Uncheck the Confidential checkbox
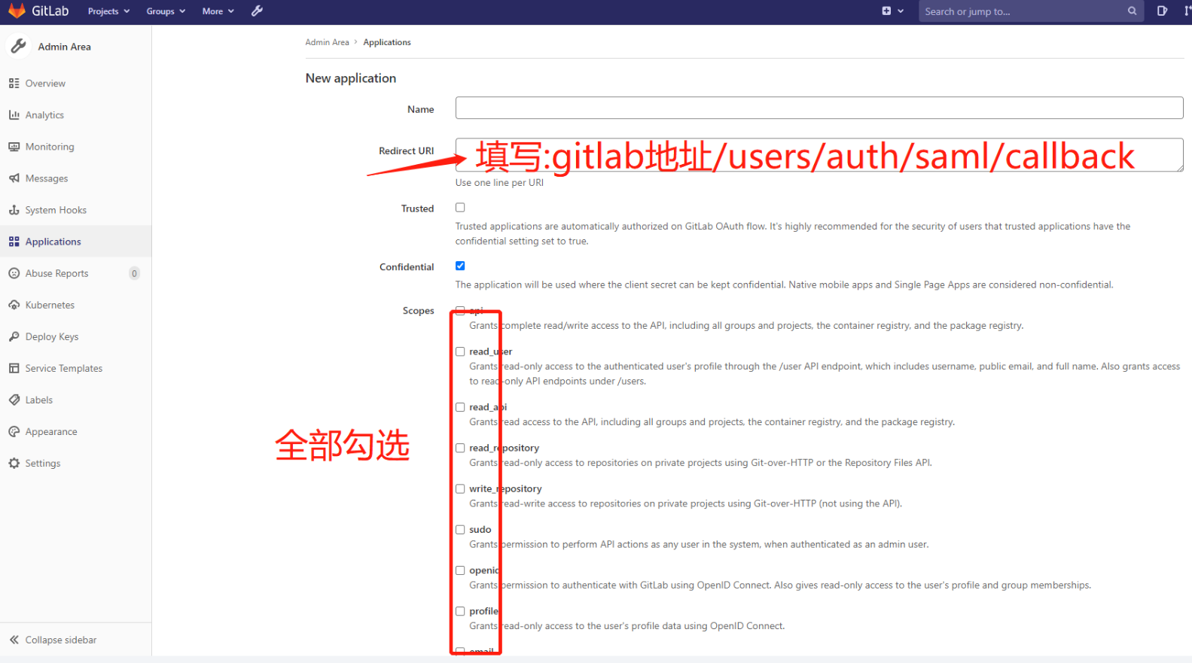The width and height of the screenshot is (1192, 663). [460, 266]
